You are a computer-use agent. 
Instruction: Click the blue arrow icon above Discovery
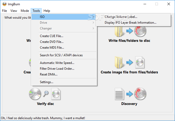click(x=130, y=94)
